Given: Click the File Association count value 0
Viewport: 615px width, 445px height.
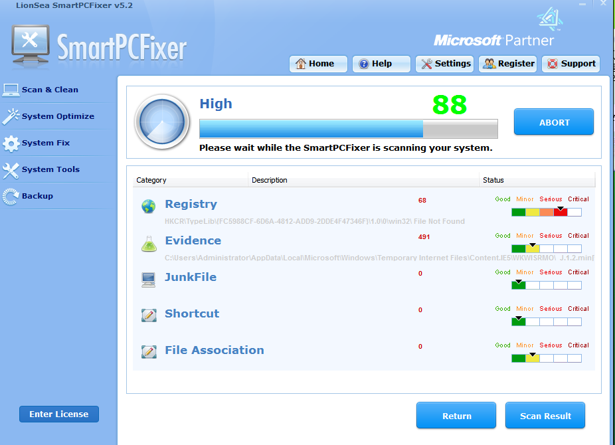Looking at the screenshot, I should tap(420, 346).
